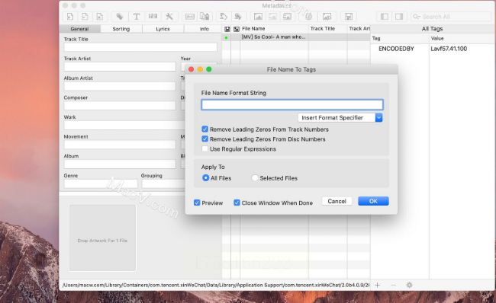The width and height of the screenshot is (496, 303).
Task: Click the Genre input field
Action: pos(101,183)
